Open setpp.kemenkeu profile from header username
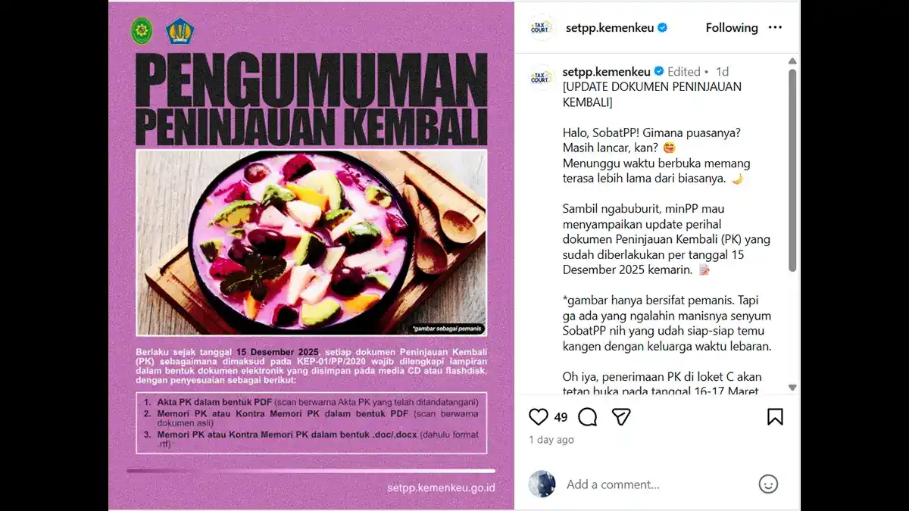Viewport: 909px width, 511px height. click(x=609, y=27)
